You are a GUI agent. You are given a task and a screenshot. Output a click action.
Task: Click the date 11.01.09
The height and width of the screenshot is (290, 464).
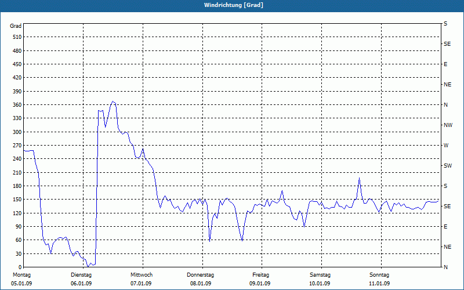pos(379,284)
